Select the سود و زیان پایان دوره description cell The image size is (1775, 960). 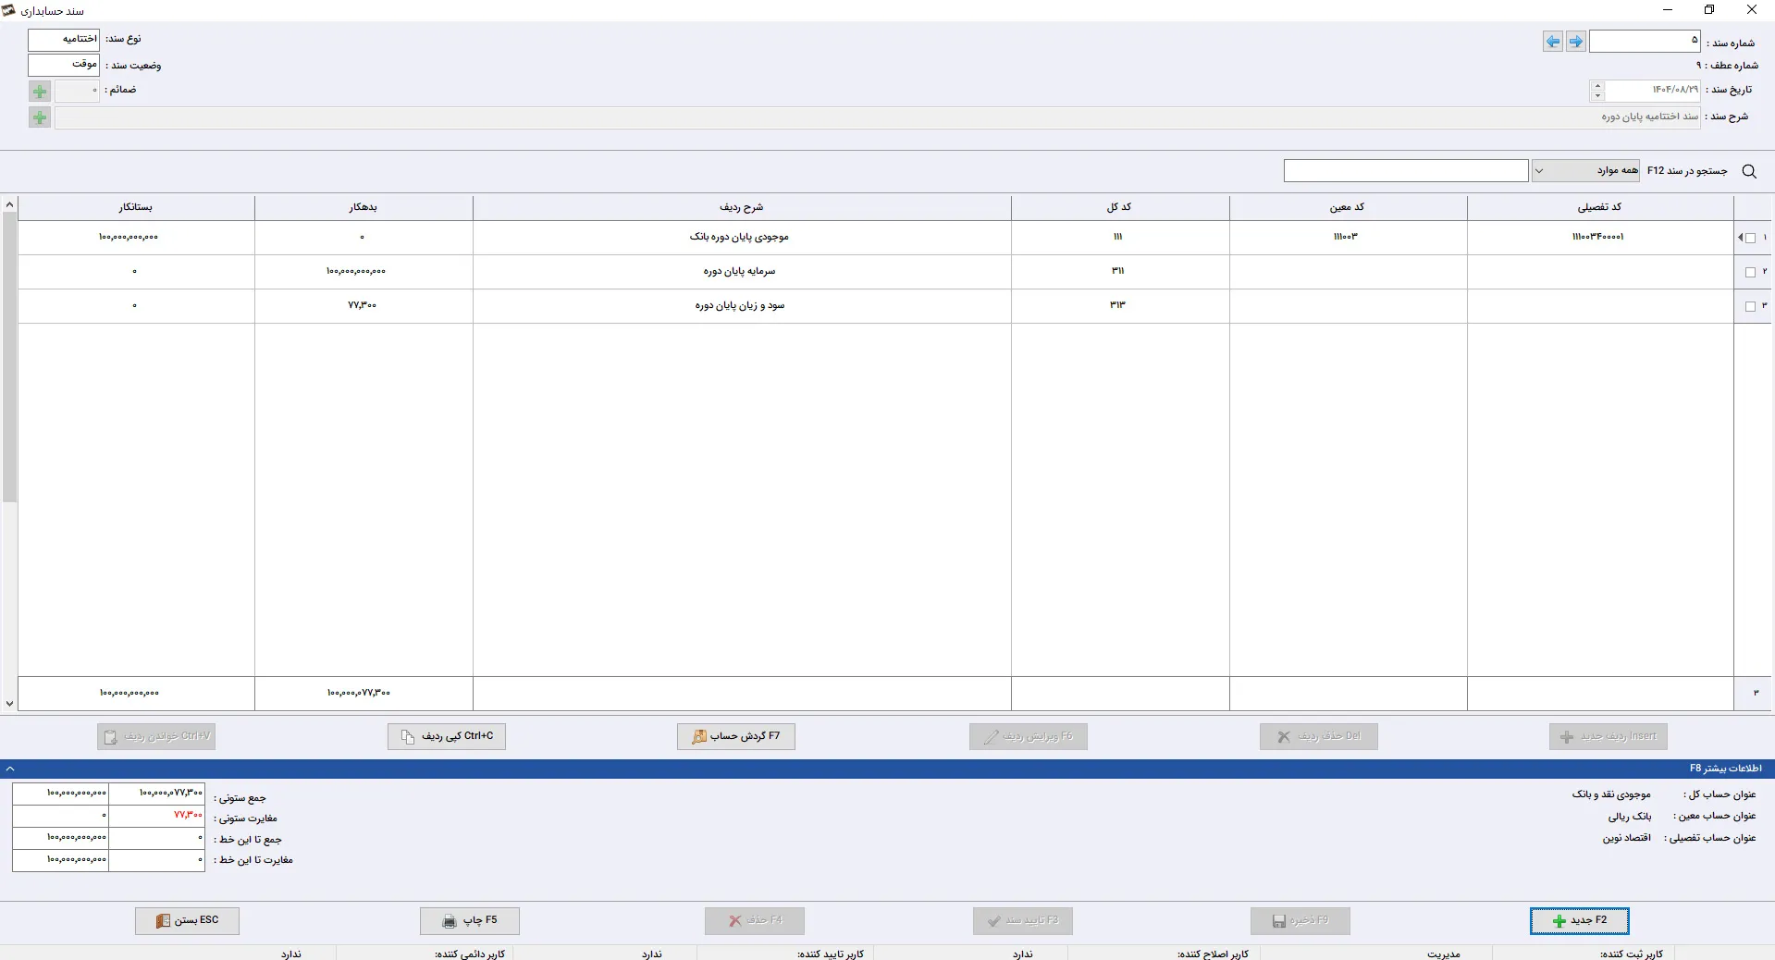pos(742,306)
